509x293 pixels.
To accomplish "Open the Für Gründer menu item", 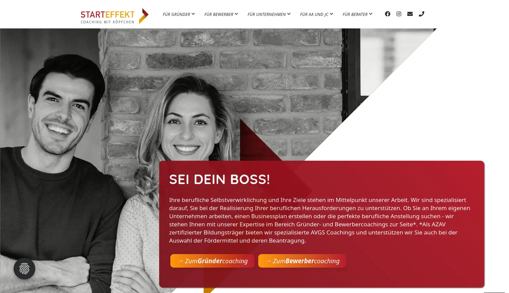I will (176, 14).
